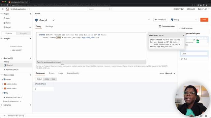Image resolution: width=211 pixels, height=118 pixels.
Task: Click the Page1 checkmark icon
Action: [x=30, y=28]
